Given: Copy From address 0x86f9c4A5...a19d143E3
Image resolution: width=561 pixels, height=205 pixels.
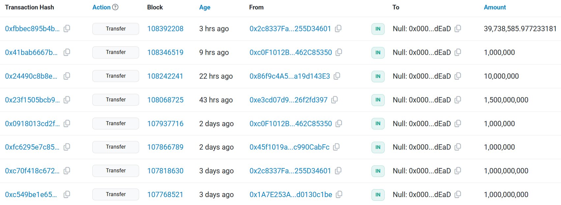Looking at the screenshot, I should click(x=337, y=76).
